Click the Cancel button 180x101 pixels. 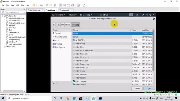click(137, 89)
